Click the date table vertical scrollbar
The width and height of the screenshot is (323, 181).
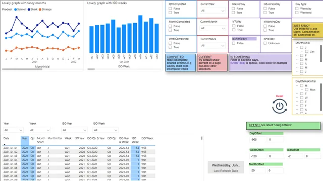tap(201, 138)
